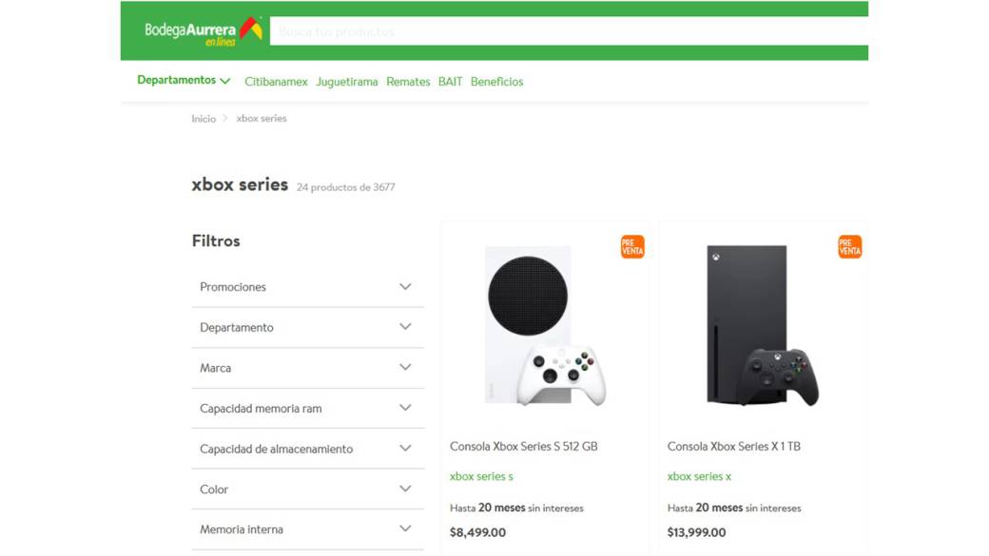Click the PRE VENTA badge on Xbox Series X
This screenshot has width=989, height=556.
click(848, 246)
